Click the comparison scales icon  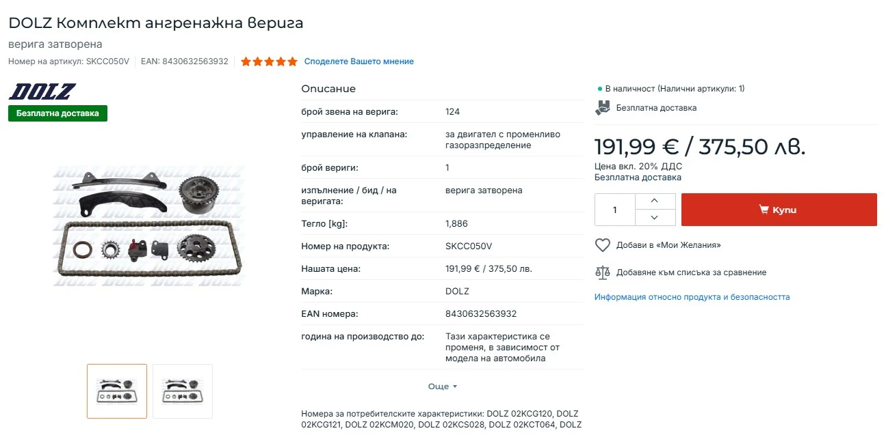pyautogui.click(x=602, y=272)
